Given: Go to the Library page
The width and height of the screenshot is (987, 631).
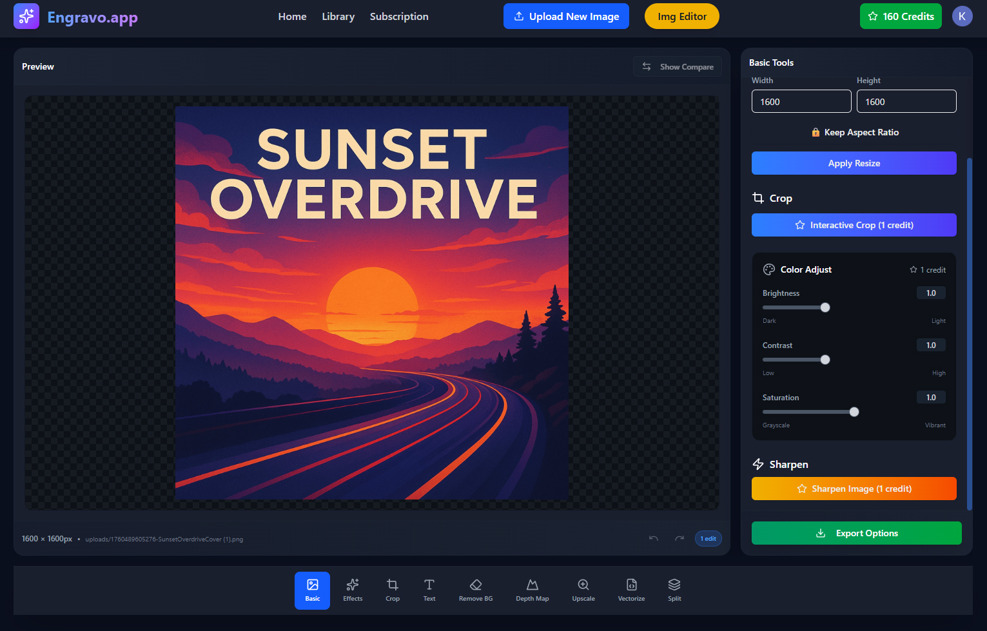Looking at the screenshot, I should point(338,17).
